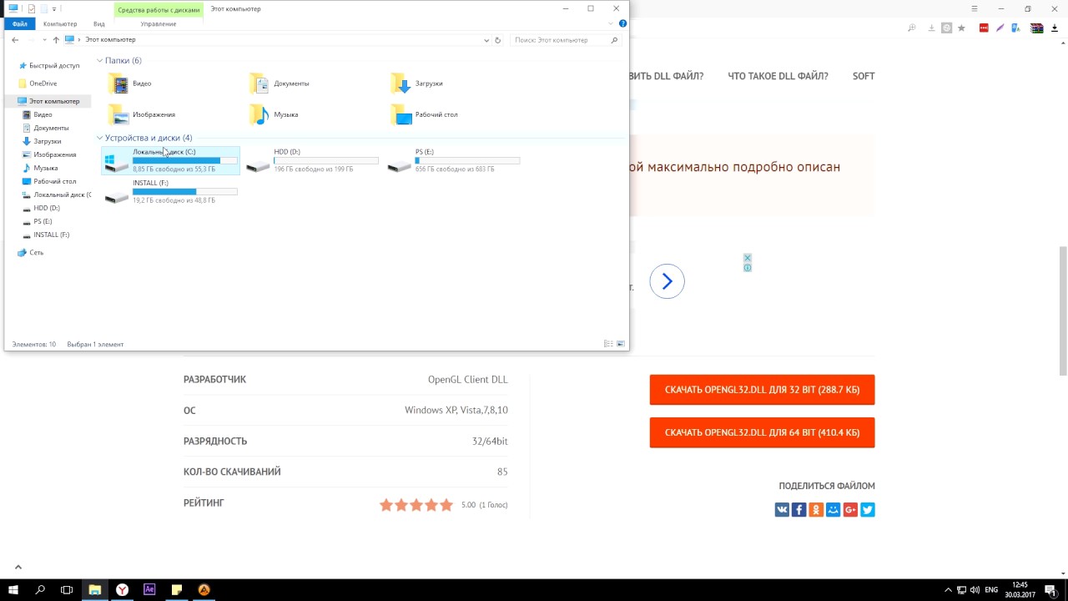
Task: Switch to details view in Explorer
Action: 608,344
